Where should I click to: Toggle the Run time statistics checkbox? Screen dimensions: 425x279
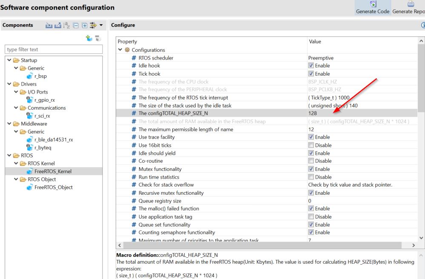coord(311,177)
